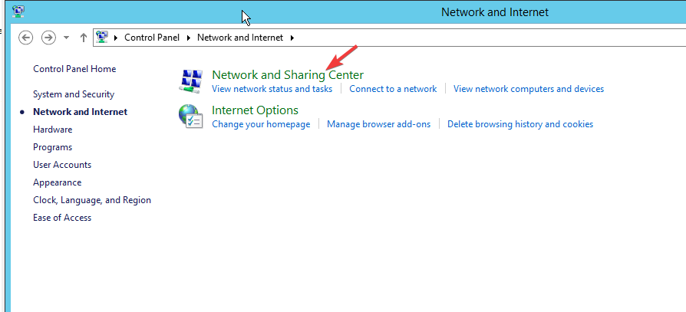
Task: Click Connect to a network
Action: (393, 89)
